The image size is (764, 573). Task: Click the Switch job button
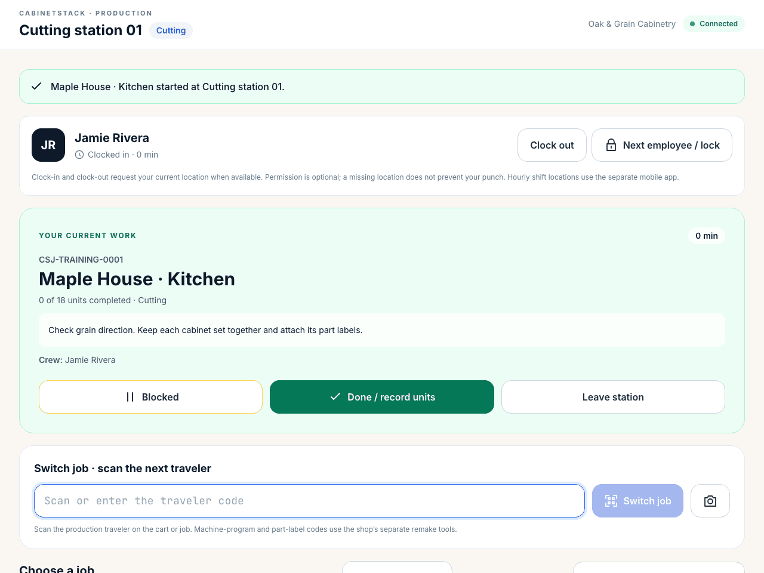637,501
